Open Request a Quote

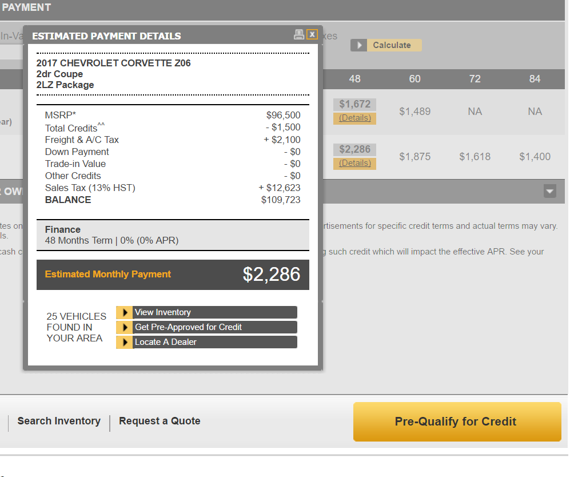coord(160,421)
